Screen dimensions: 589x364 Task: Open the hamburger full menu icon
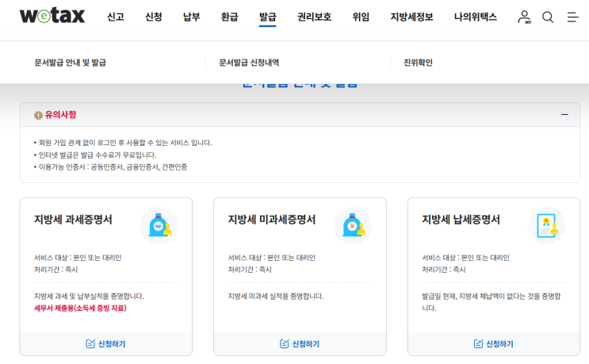coord(572,17)
